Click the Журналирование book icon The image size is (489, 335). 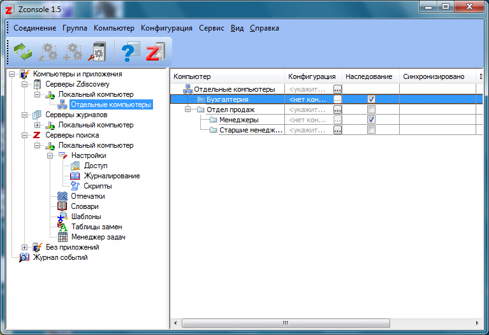coord(75,176)
